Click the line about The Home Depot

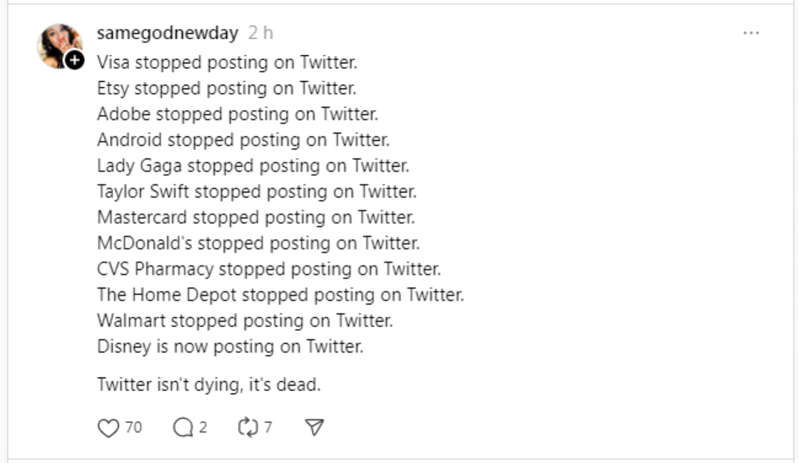pos(280,295)
